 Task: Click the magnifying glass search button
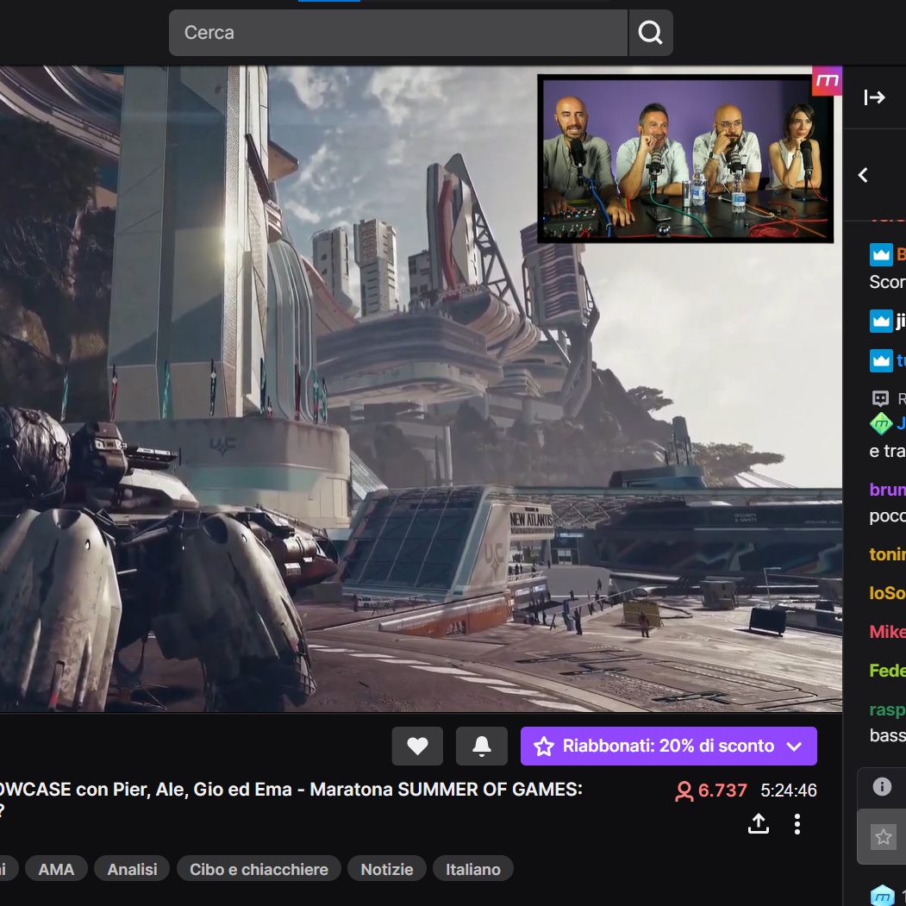pos(651,33)
